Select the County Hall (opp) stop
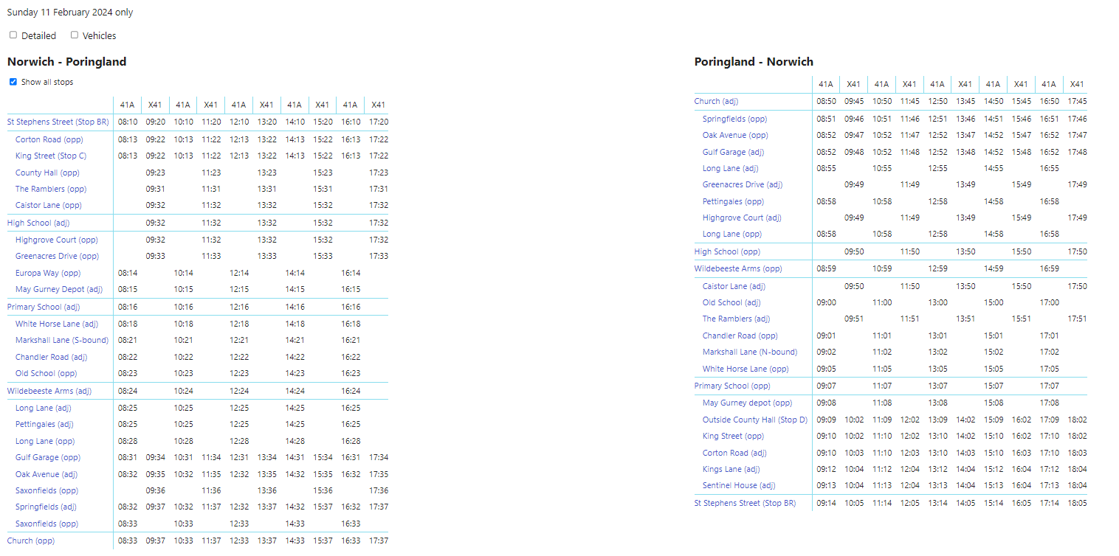 [x=47, y=173]
